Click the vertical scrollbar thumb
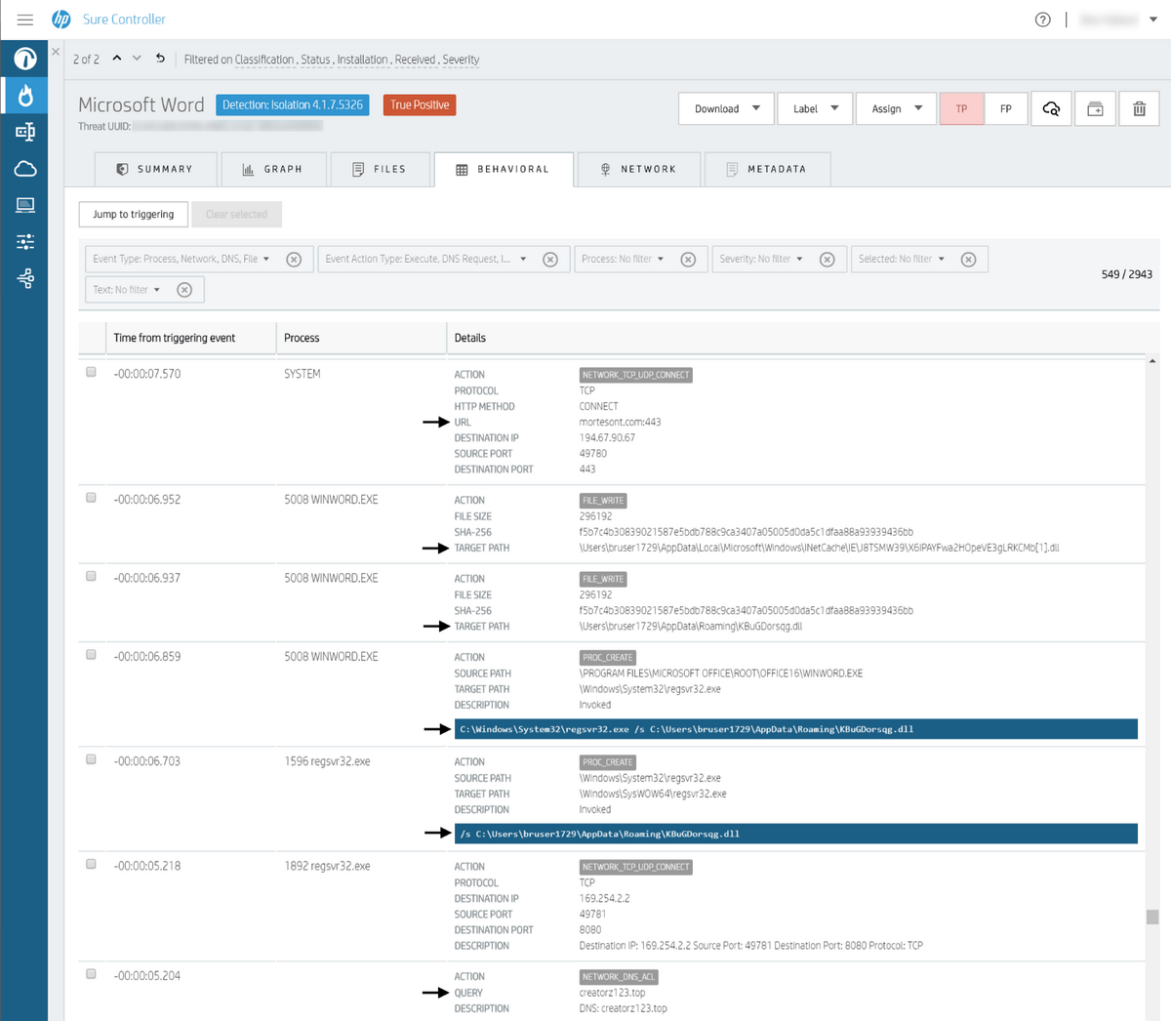 [x=1152, y=917]
